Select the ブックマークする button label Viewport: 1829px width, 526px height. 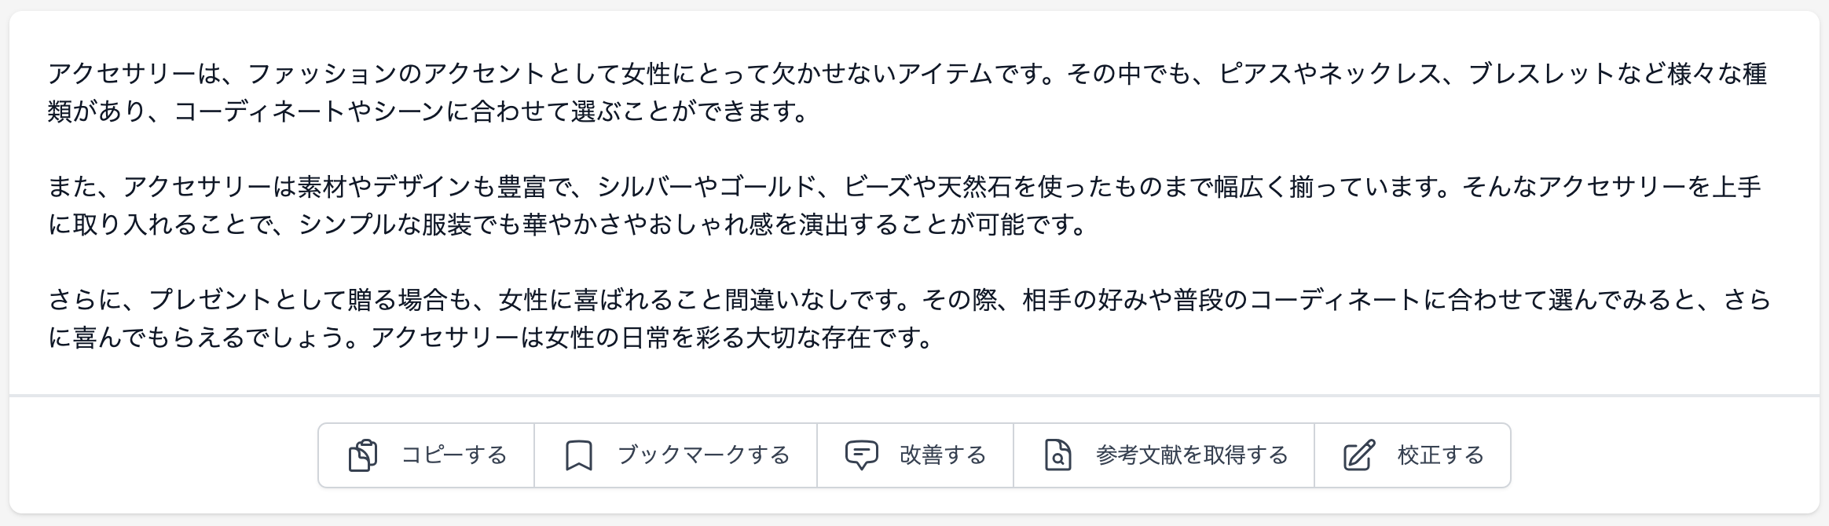click(x=703, y=455)
